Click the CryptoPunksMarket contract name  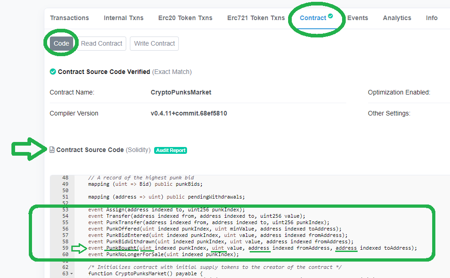click(181, 92)
